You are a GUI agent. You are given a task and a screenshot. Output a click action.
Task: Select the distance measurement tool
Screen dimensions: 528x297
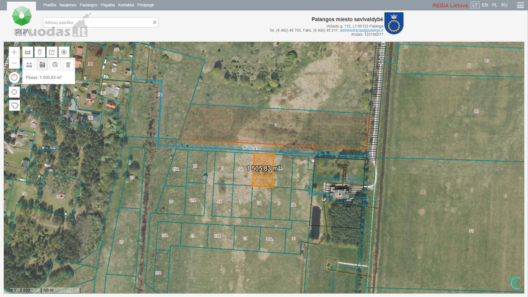click(29, 65)
